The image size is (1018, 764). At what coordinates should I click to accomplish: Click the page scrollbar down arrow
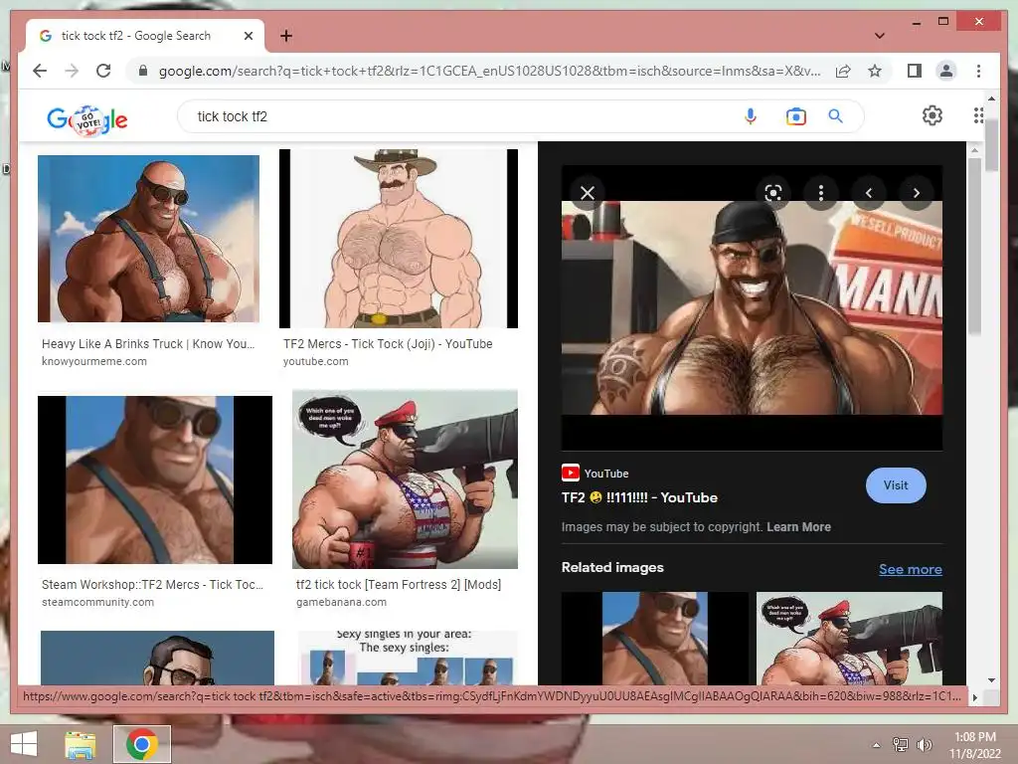point(991,680)
